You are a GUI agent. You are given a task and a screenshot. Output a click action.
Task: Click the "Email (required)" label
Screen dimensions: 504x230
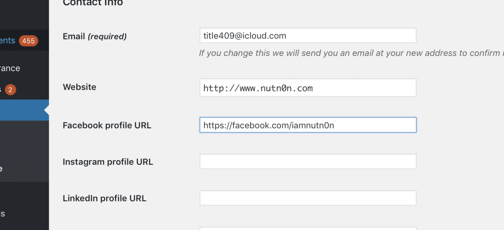(94, 36)
